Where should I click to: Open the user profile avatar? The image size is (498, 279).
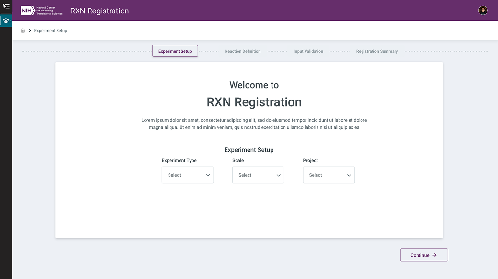483,11
